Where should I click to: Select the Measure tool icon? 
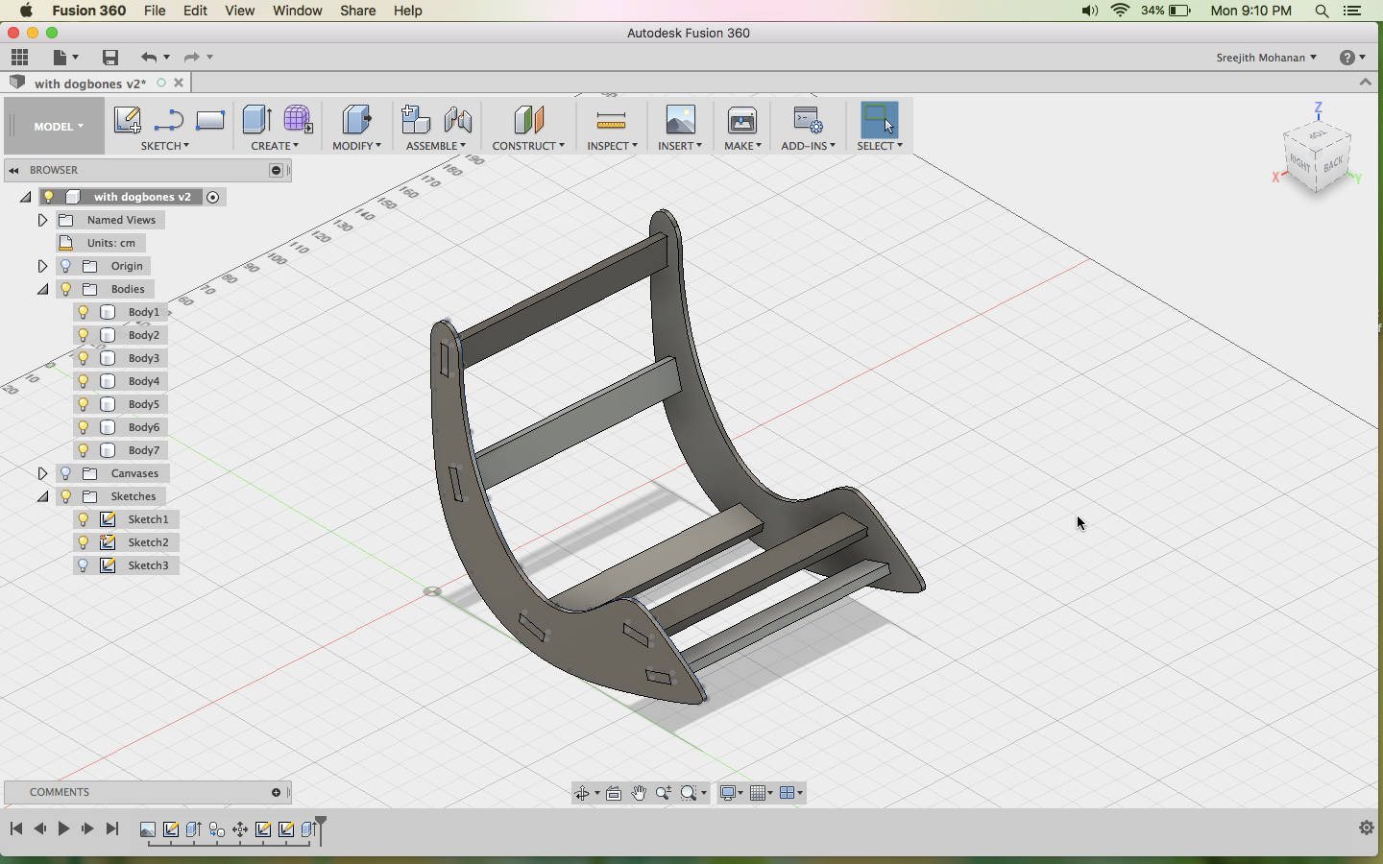pos(611,121)
